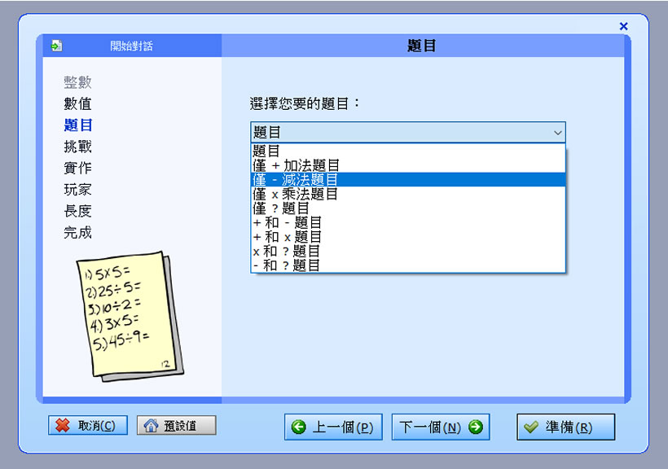The image size is (668, 469).
Task: Go to 數值 step in sidebar
Action: click(x=77, y=103)
